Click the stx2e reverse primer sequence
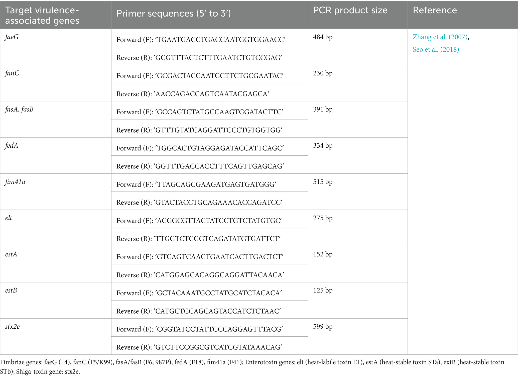 pyautogui.click(x=199, y=347)
